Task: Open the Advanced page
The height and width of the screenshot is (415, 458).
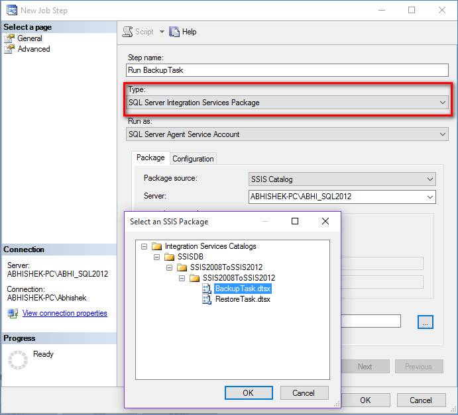Action: [x=34, y=49]
